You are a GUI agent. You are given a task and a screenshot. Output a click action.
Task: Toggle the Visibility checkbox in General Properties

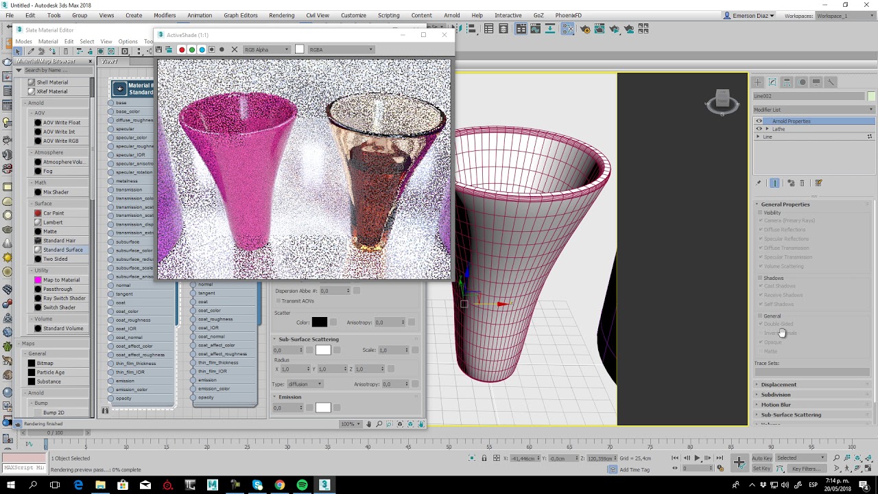(761, 213)
